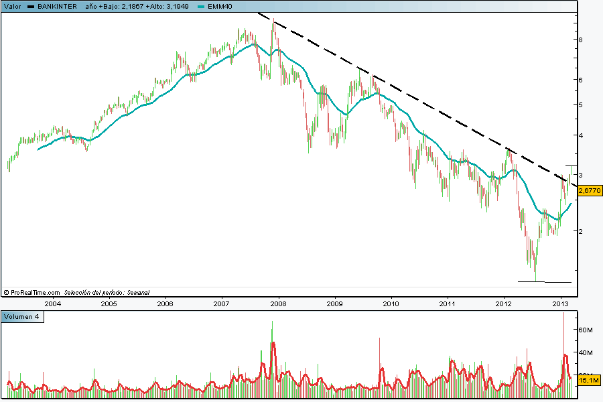This screenshot has height=402, width=603.
Task: Open the period selection Semanal text
Action: (x=138, y=292)
